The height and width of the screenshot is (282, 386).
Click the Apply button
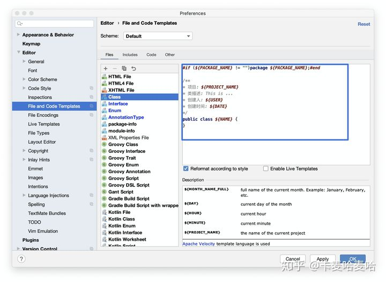click(323, 259)
